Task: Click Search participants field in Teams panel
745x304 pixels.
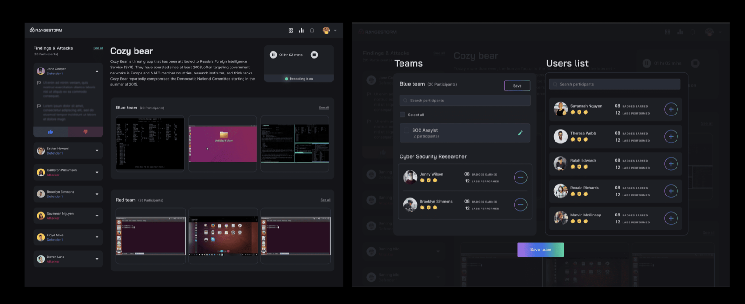Action: [465, 101]
